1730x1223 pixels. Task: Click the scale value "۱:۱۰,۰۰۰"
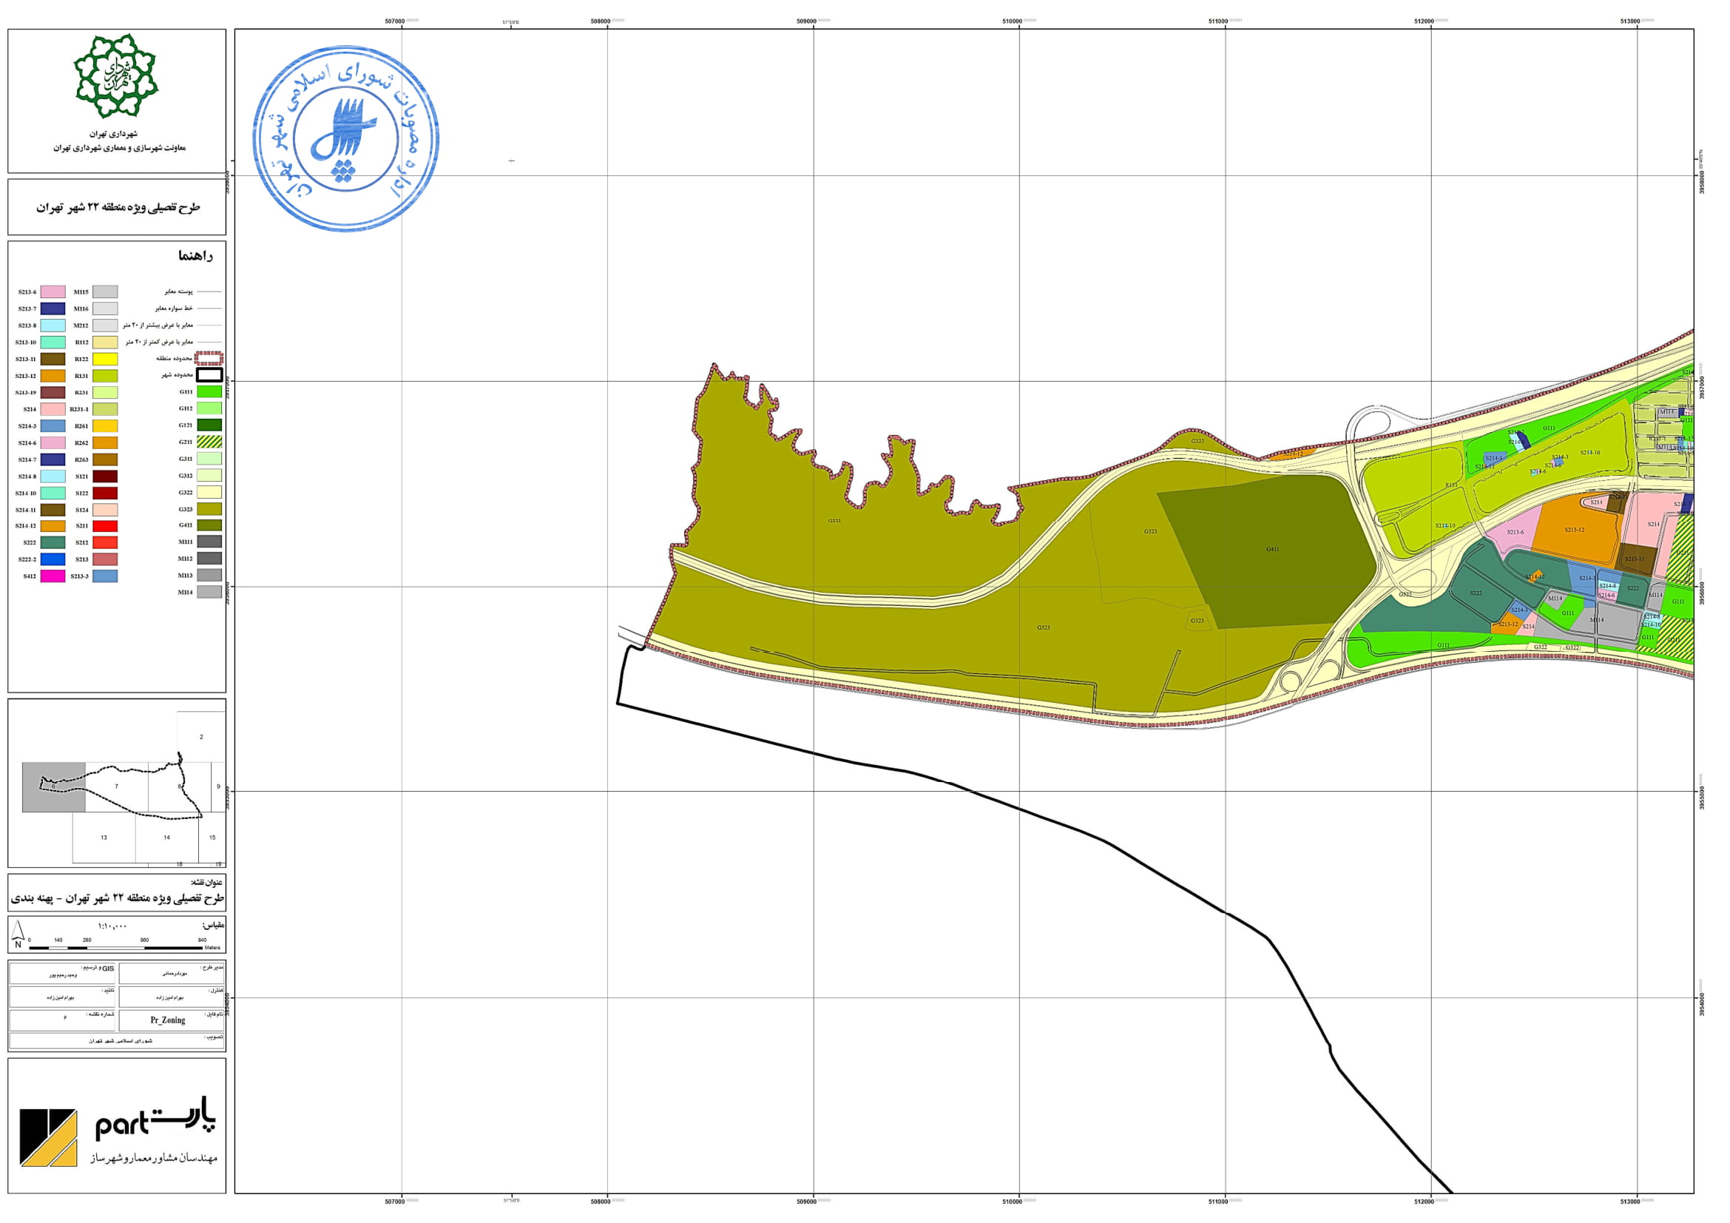click(x=113, y=926)
